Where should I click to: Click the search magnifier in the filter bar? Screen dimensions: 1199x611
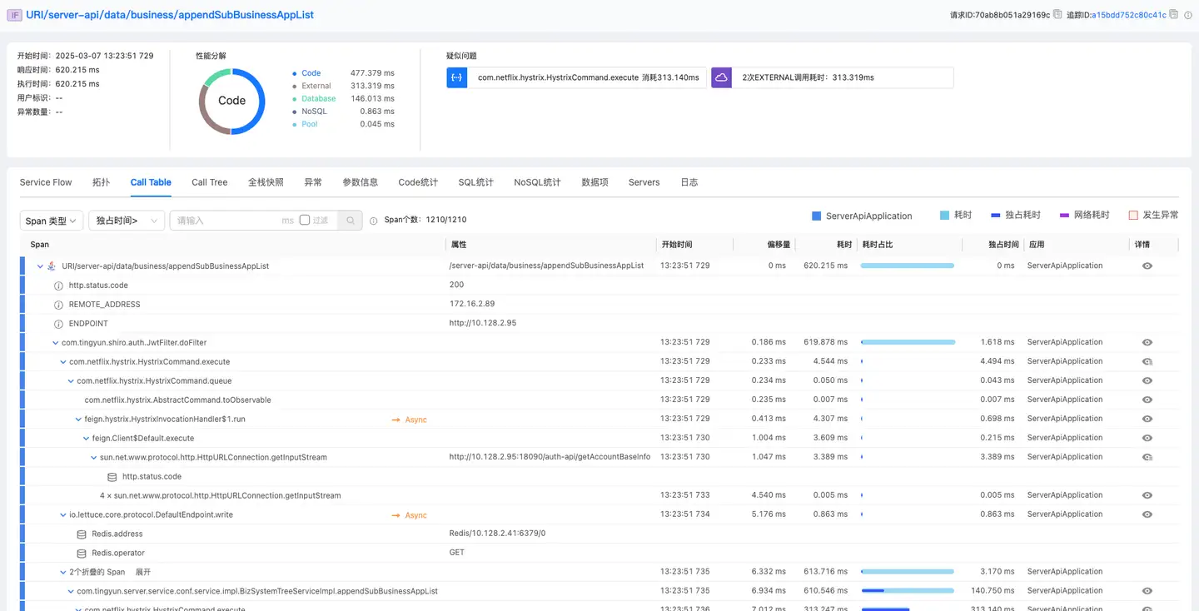coord(351,221)
